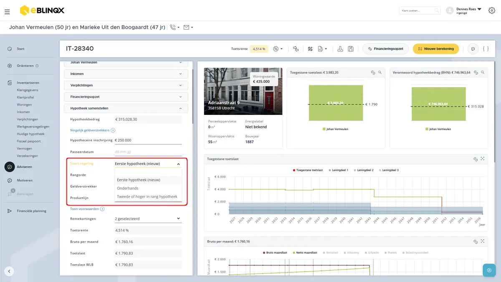This screenshot has height=282, width=501.
Task: Open the chat bubble icon in toolbar
Action: pos(473,49)
